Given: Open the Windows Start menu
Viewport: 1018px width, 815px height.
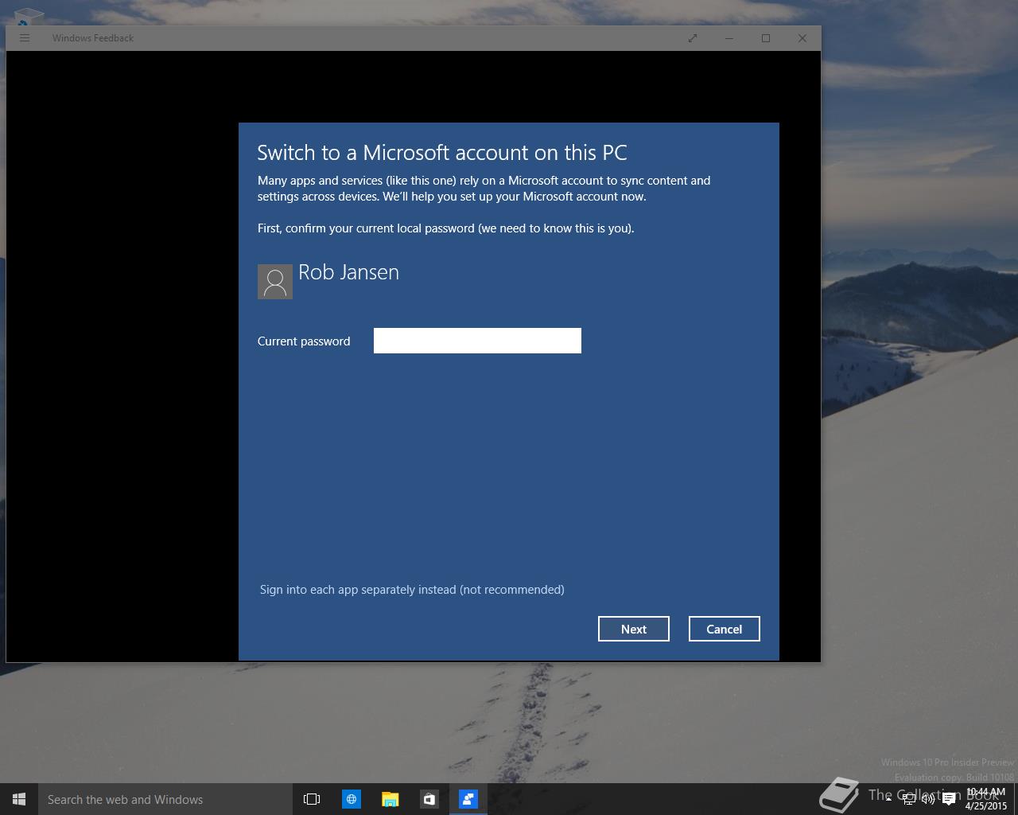Looking at the screenshot, I should click(19, 799).
